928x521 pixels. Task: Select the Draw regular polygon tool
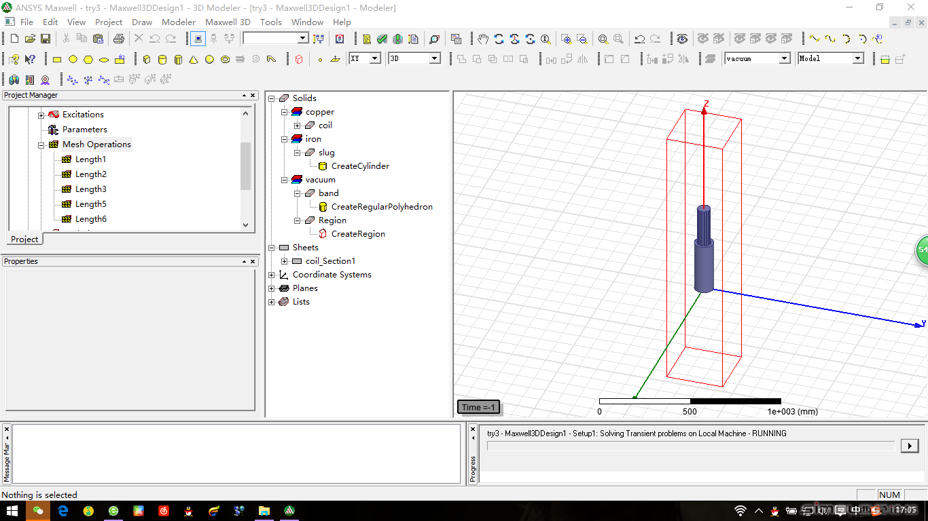[x=88, y=60]
